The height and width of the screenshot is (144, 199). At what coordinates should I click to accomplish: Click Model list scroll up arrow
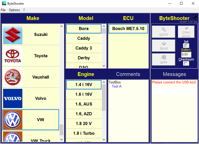(104, 26)
